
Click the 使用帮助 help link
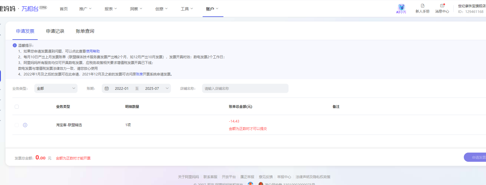pos(93,51)
